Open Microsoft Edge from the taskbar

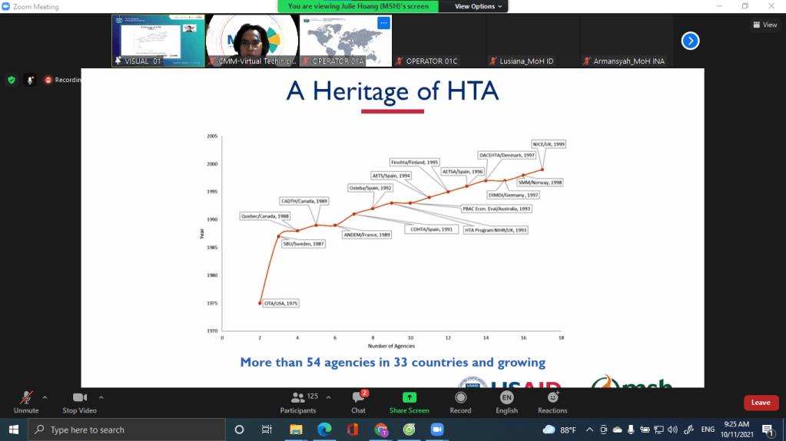pos(323,429)
